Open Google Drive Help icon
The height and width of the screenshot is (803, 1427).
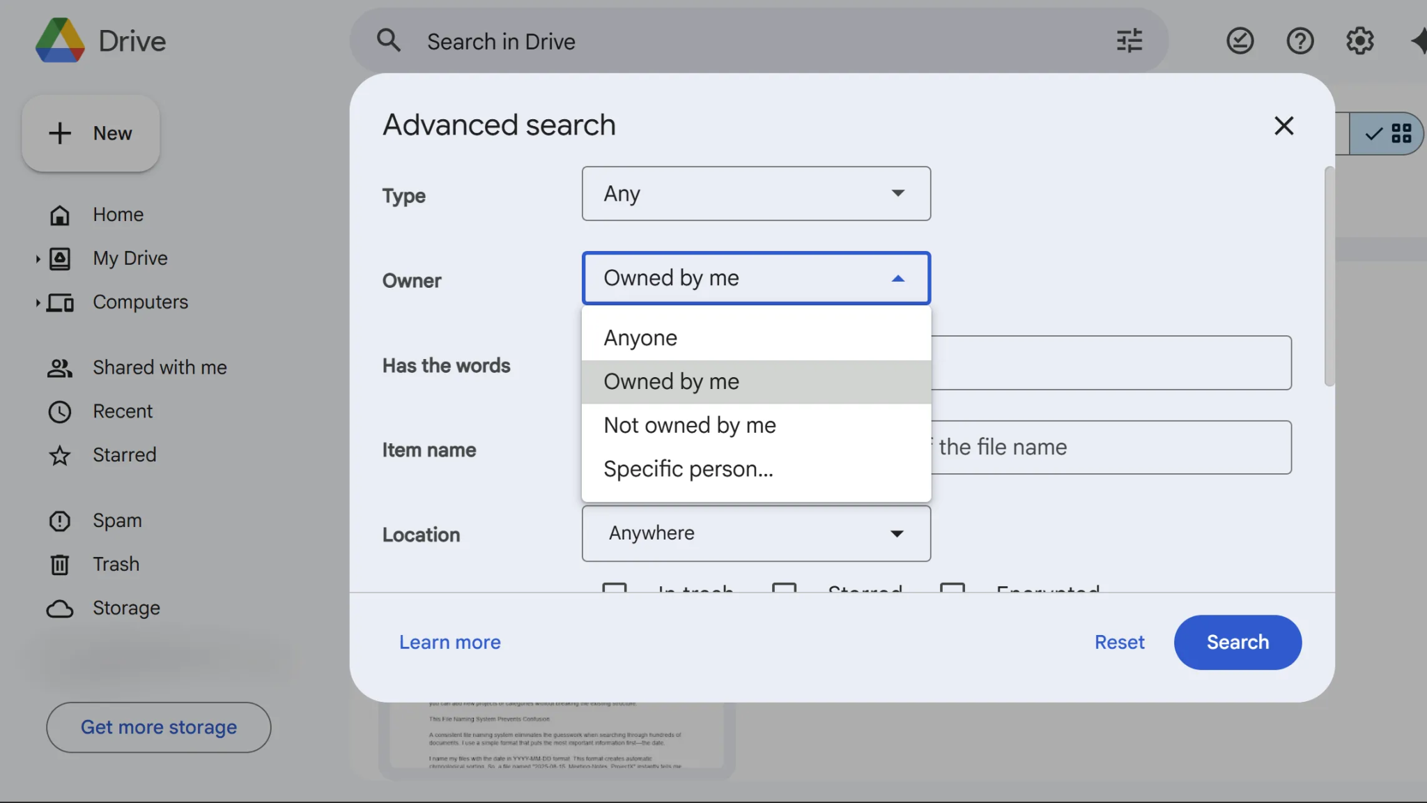coord(1299,40)
